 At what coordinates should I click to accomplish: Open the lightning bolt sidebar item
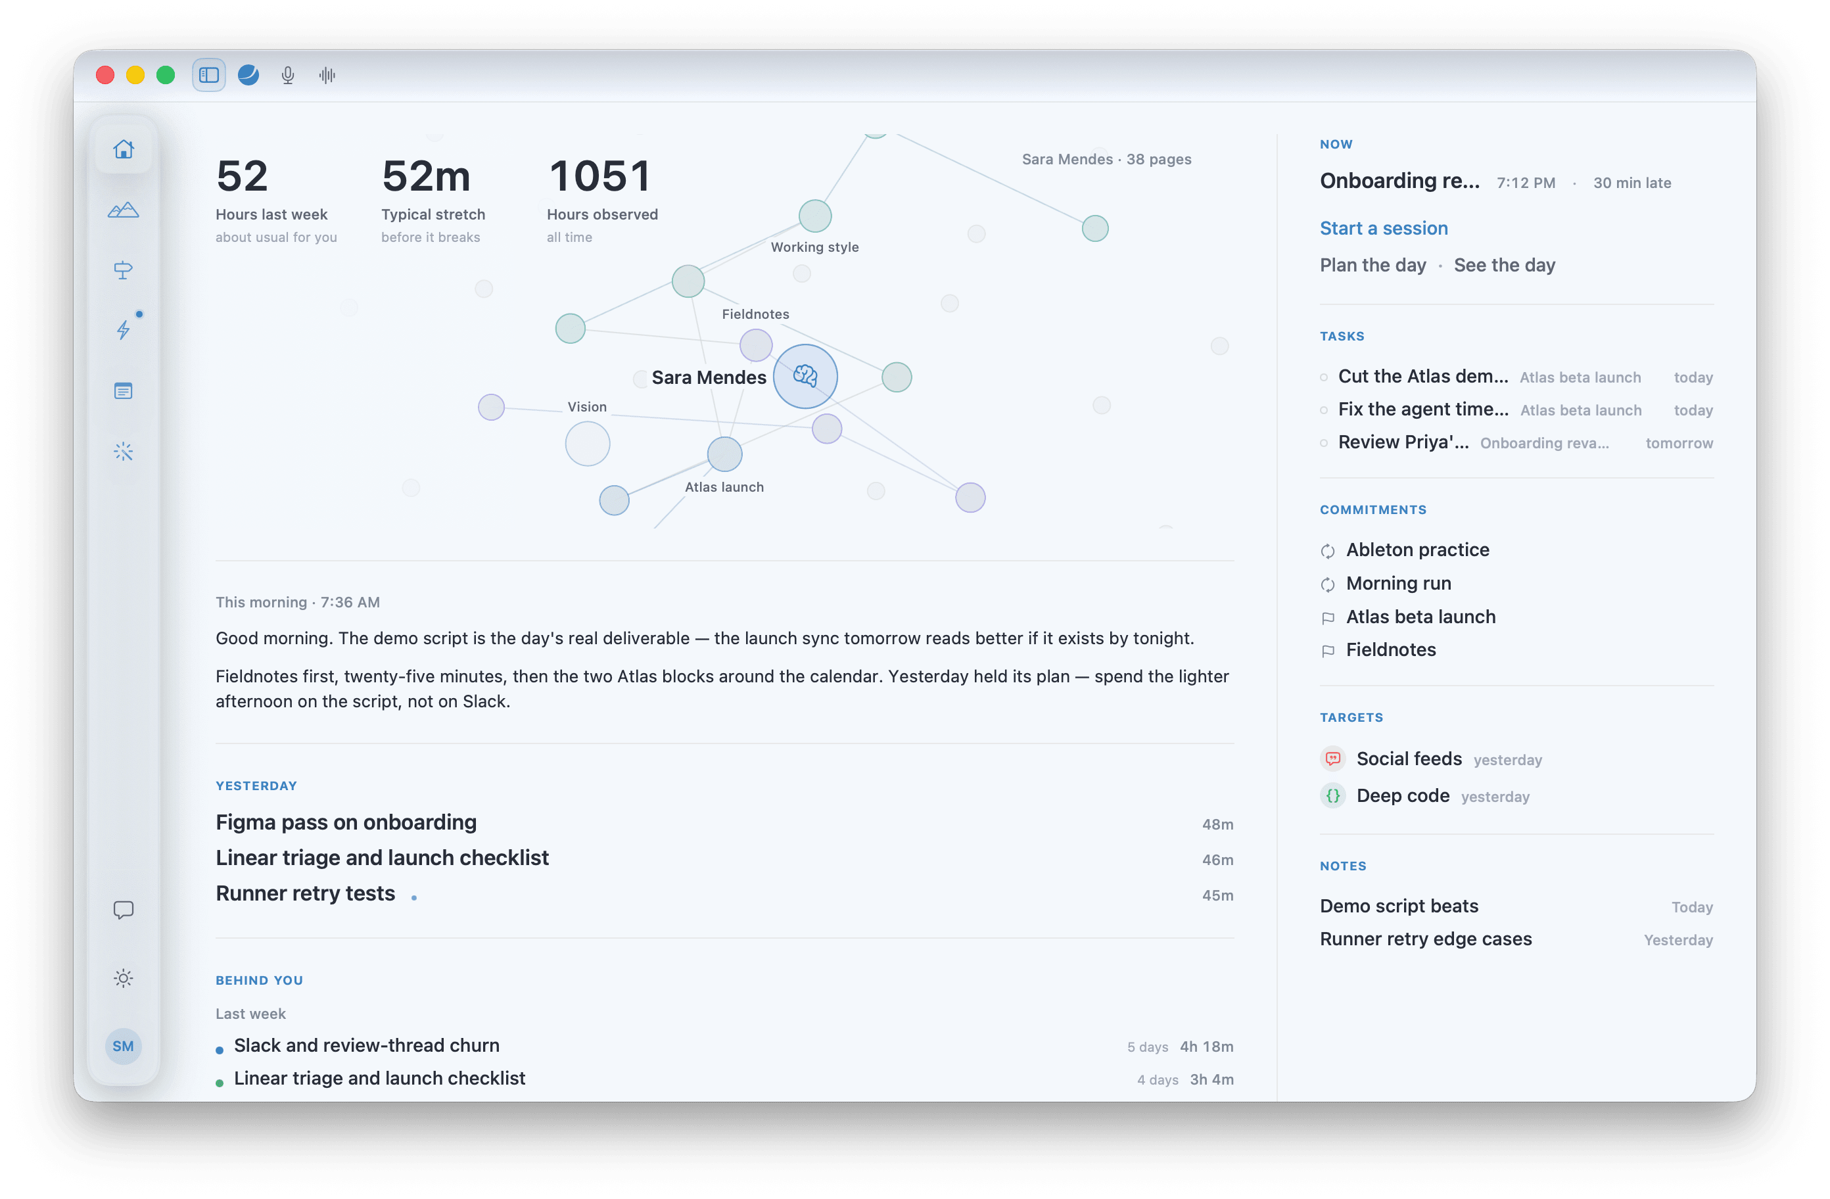(x=123, y=330)
